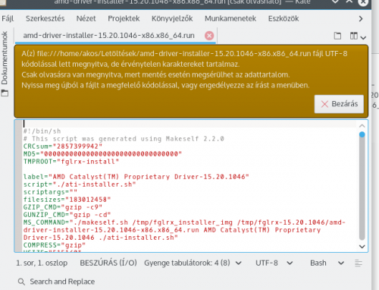
Task: Open the split view dropdown
Action: [x=358, y=36]
